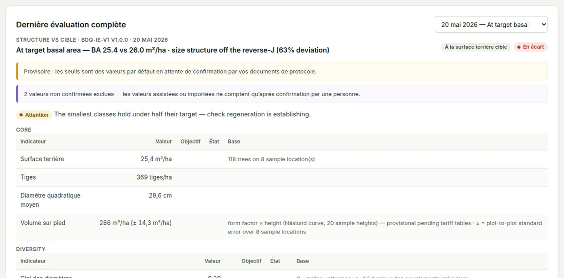Click '118 trees on 8 sample location(s)' text
The width and height of the screenshot is (564, 278).
pyautogui.click(x=271, y=159)
